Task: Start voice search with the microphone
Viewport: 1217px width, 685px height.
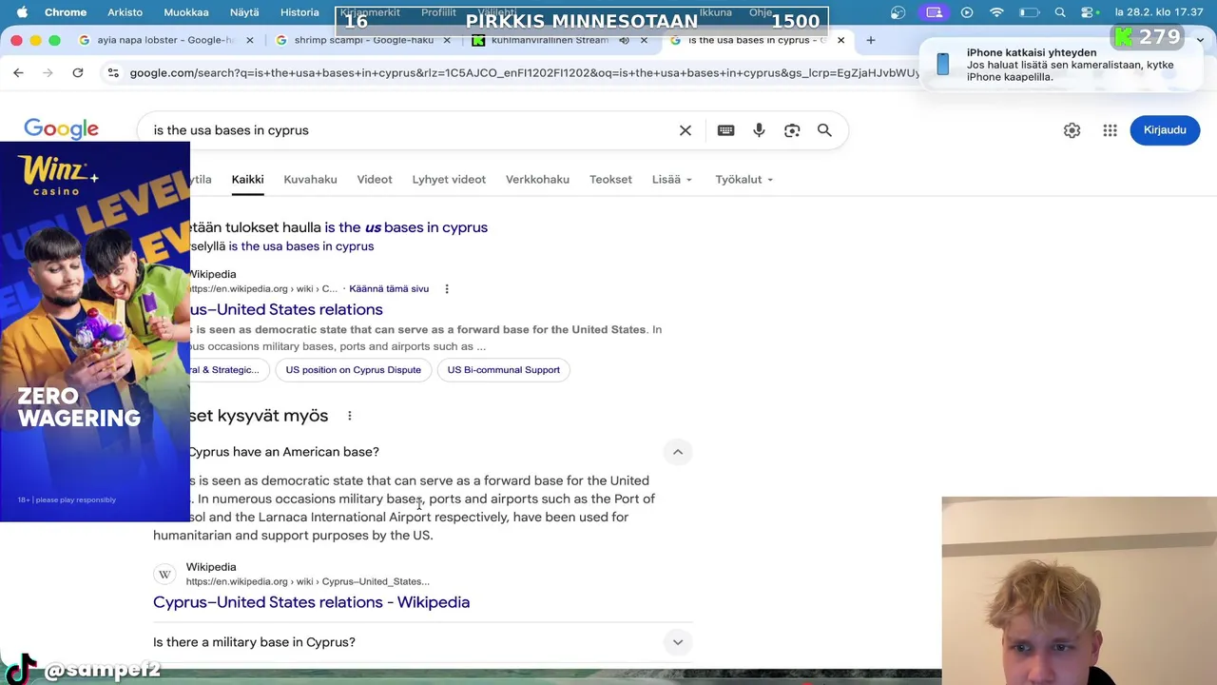Action: click(759, 130)
